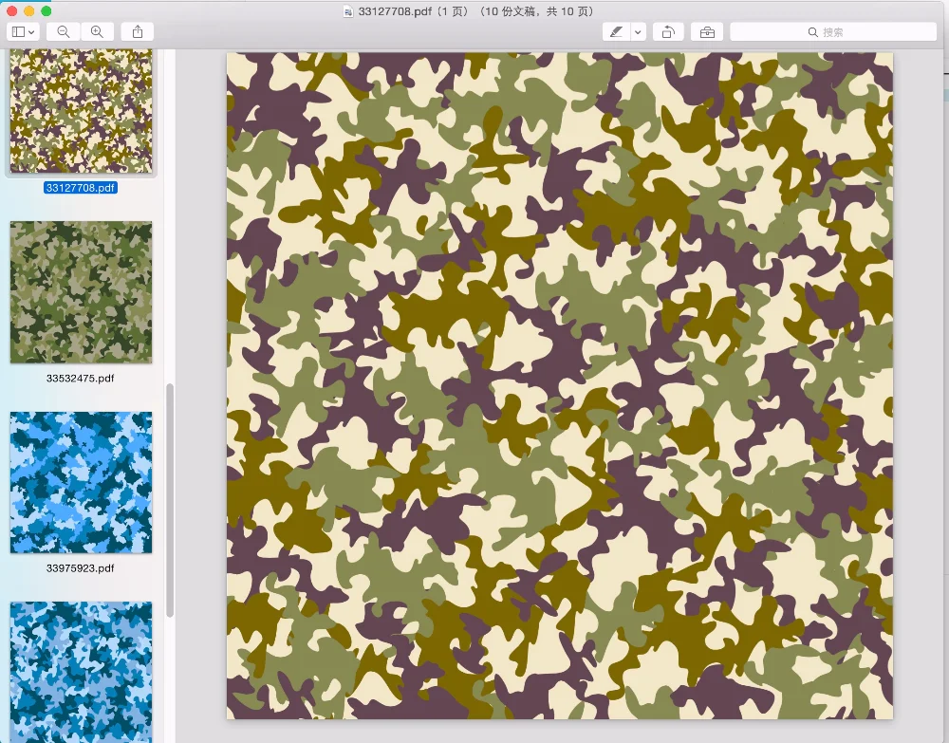
Task: Select the 33127708.pdf thumbnail in sidebar
Action: pyautogui.click(x=81, y=112)
